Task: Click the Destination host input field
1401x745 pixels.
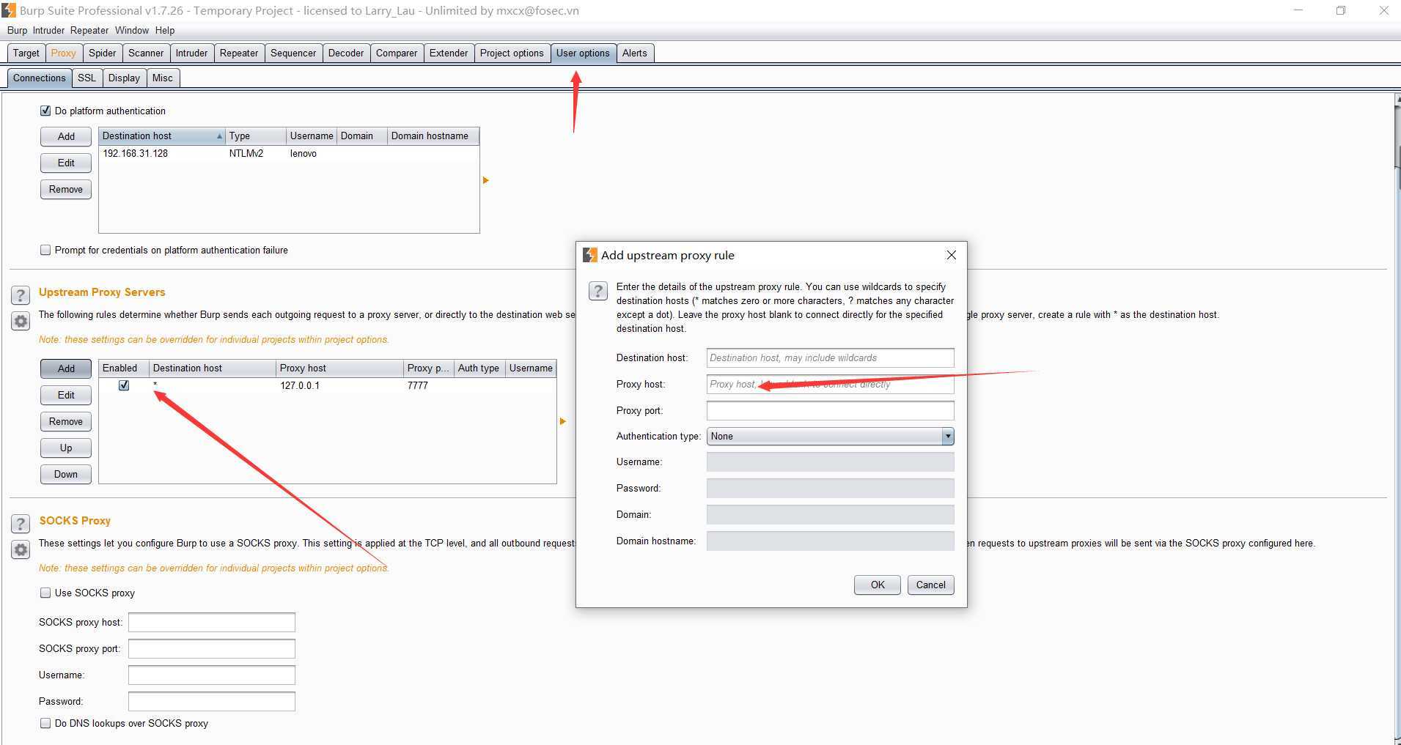Action: 830,357
